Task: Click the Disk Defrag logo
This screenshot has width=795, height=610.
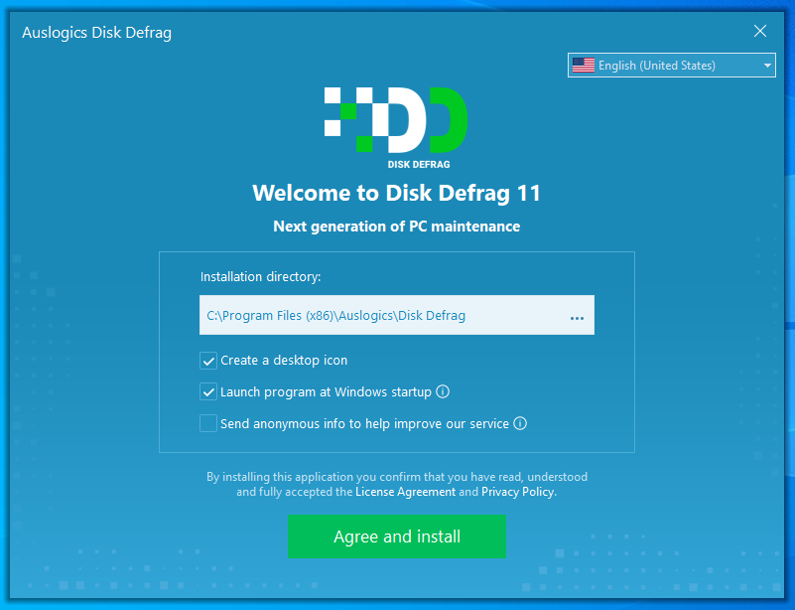Action: 396,125
